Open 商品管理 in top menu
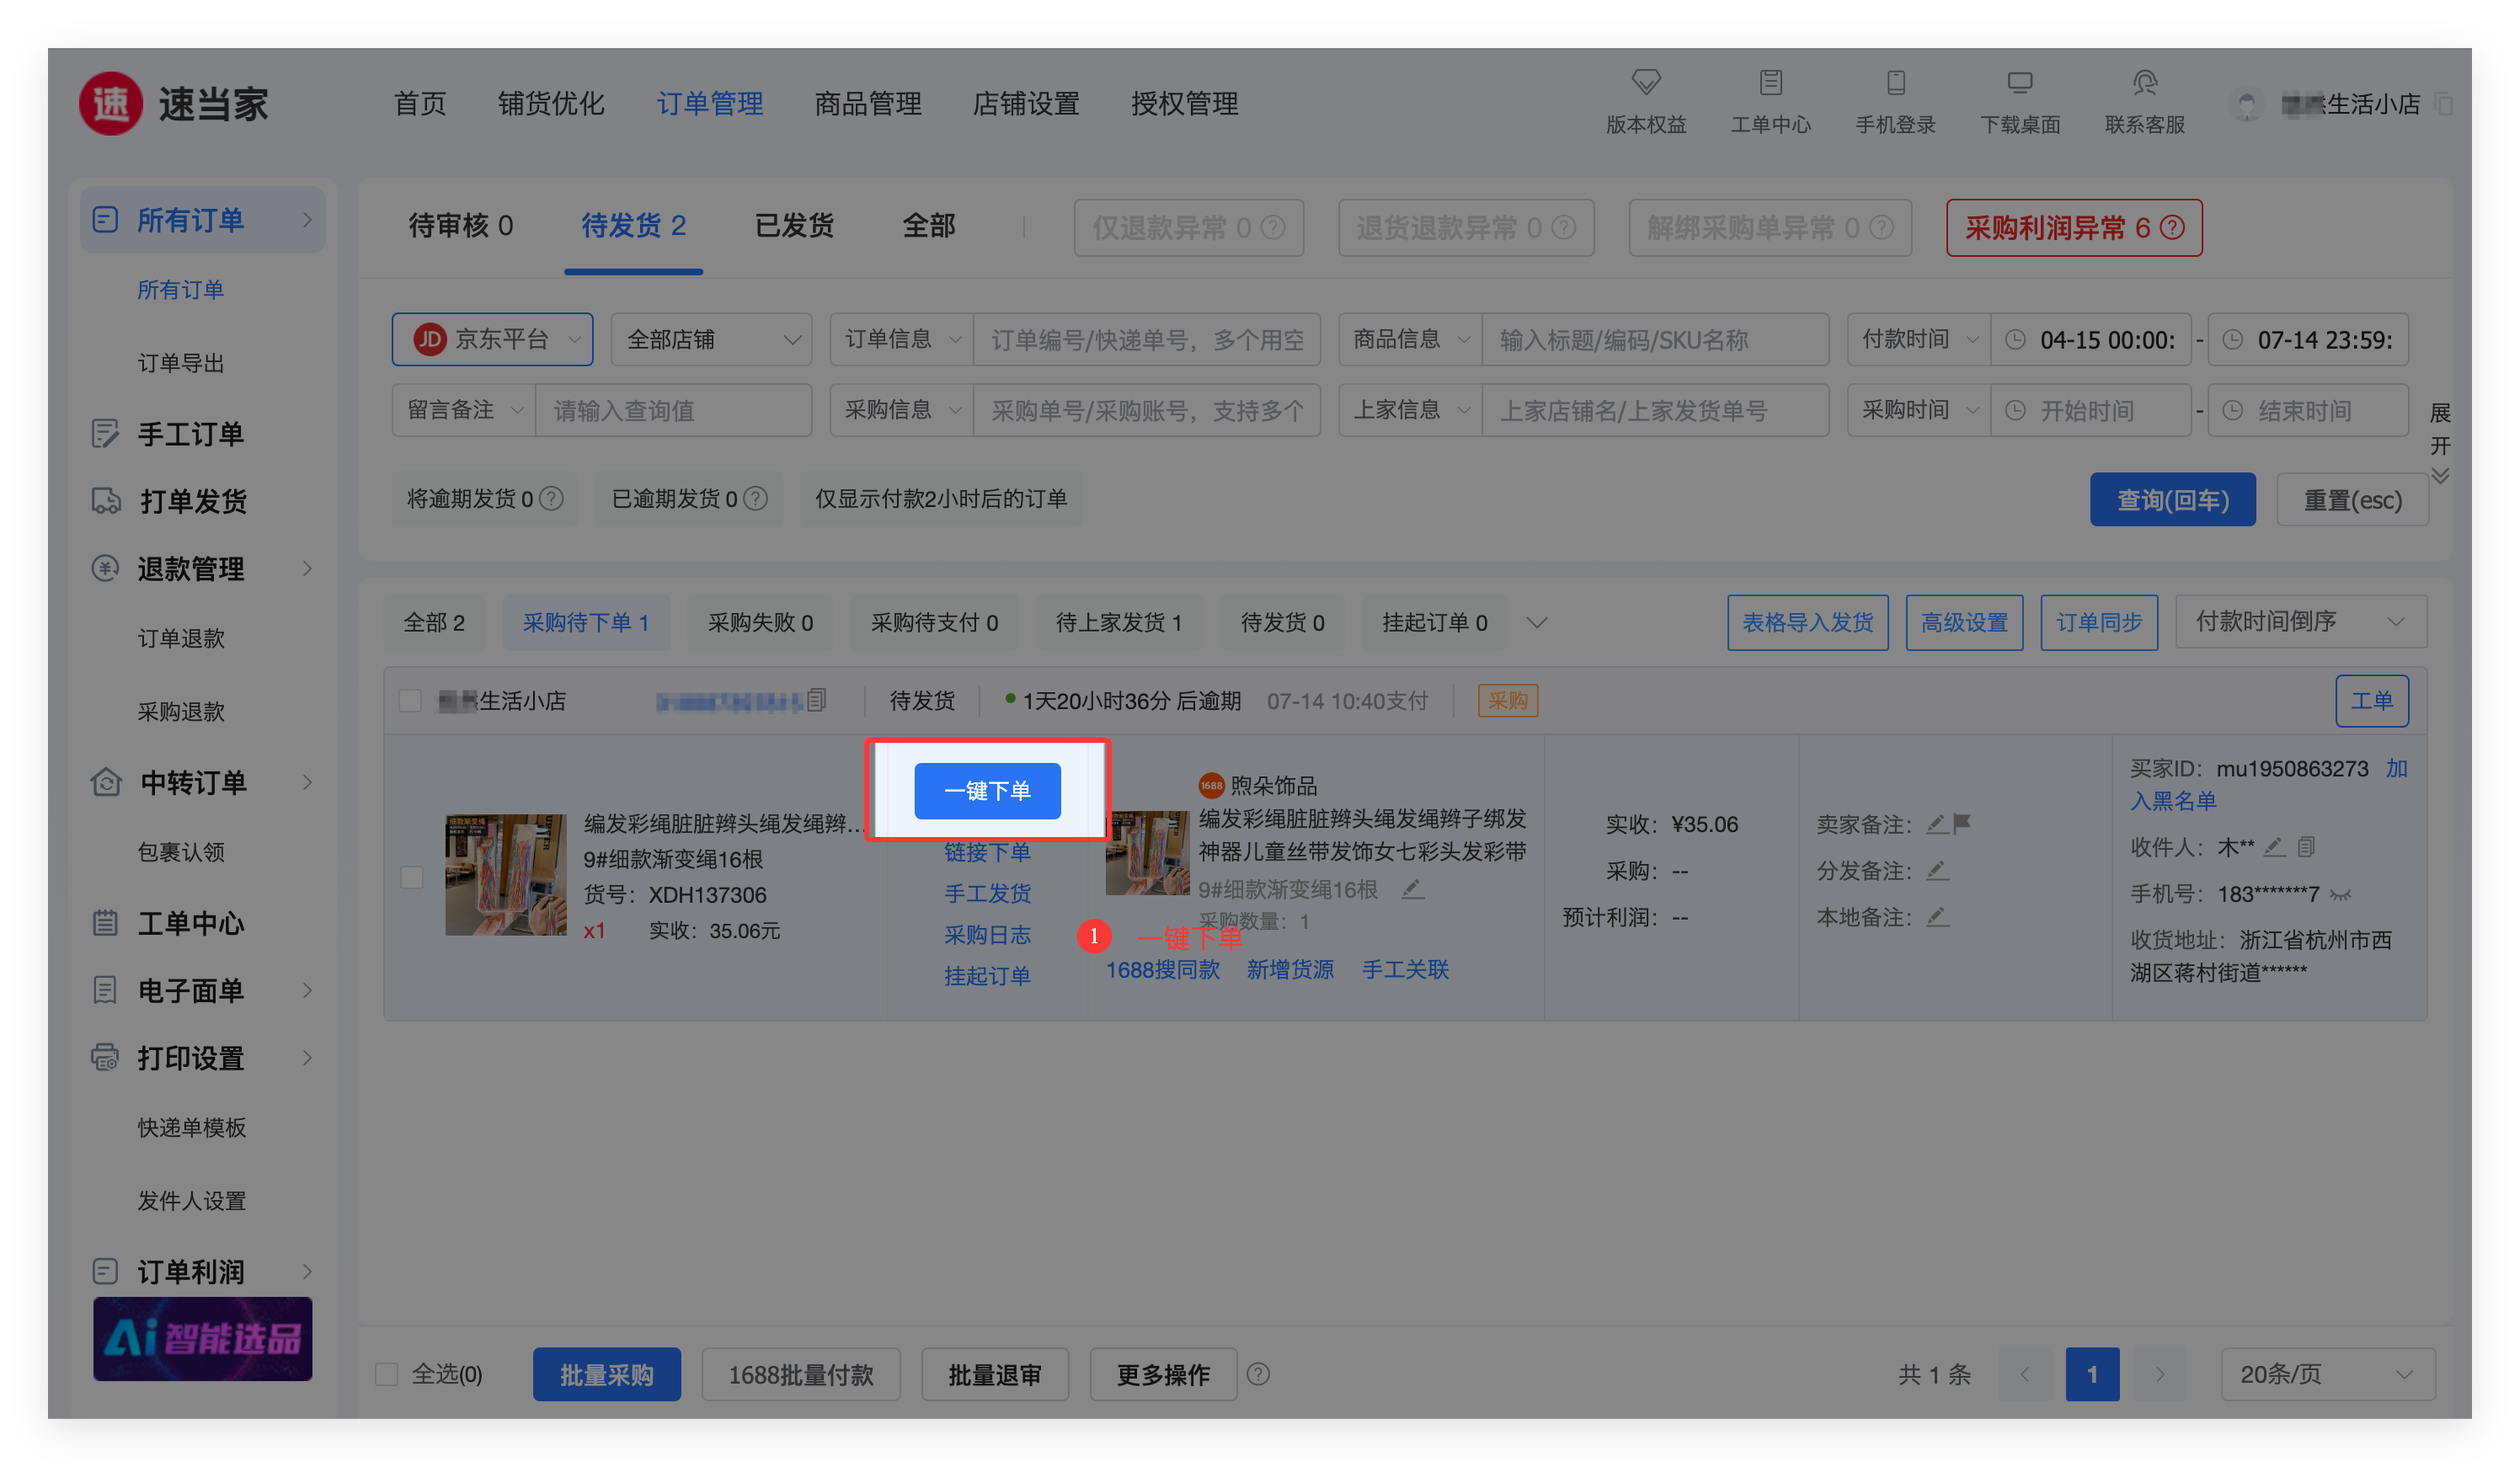 point(867,104)
